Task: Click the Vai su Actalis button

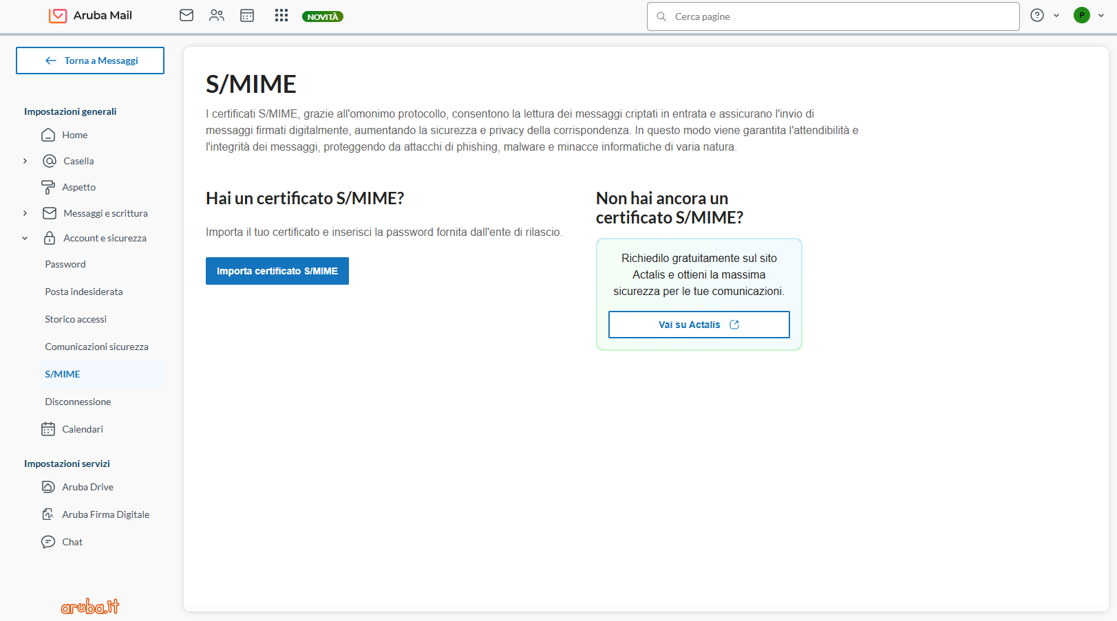Action: pyautogui.click(x=699, y=325)
